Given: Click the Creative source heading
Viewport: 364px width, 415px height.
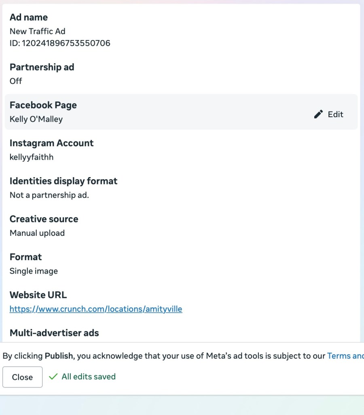Looking at the screenshot, I should click(44, 219).
